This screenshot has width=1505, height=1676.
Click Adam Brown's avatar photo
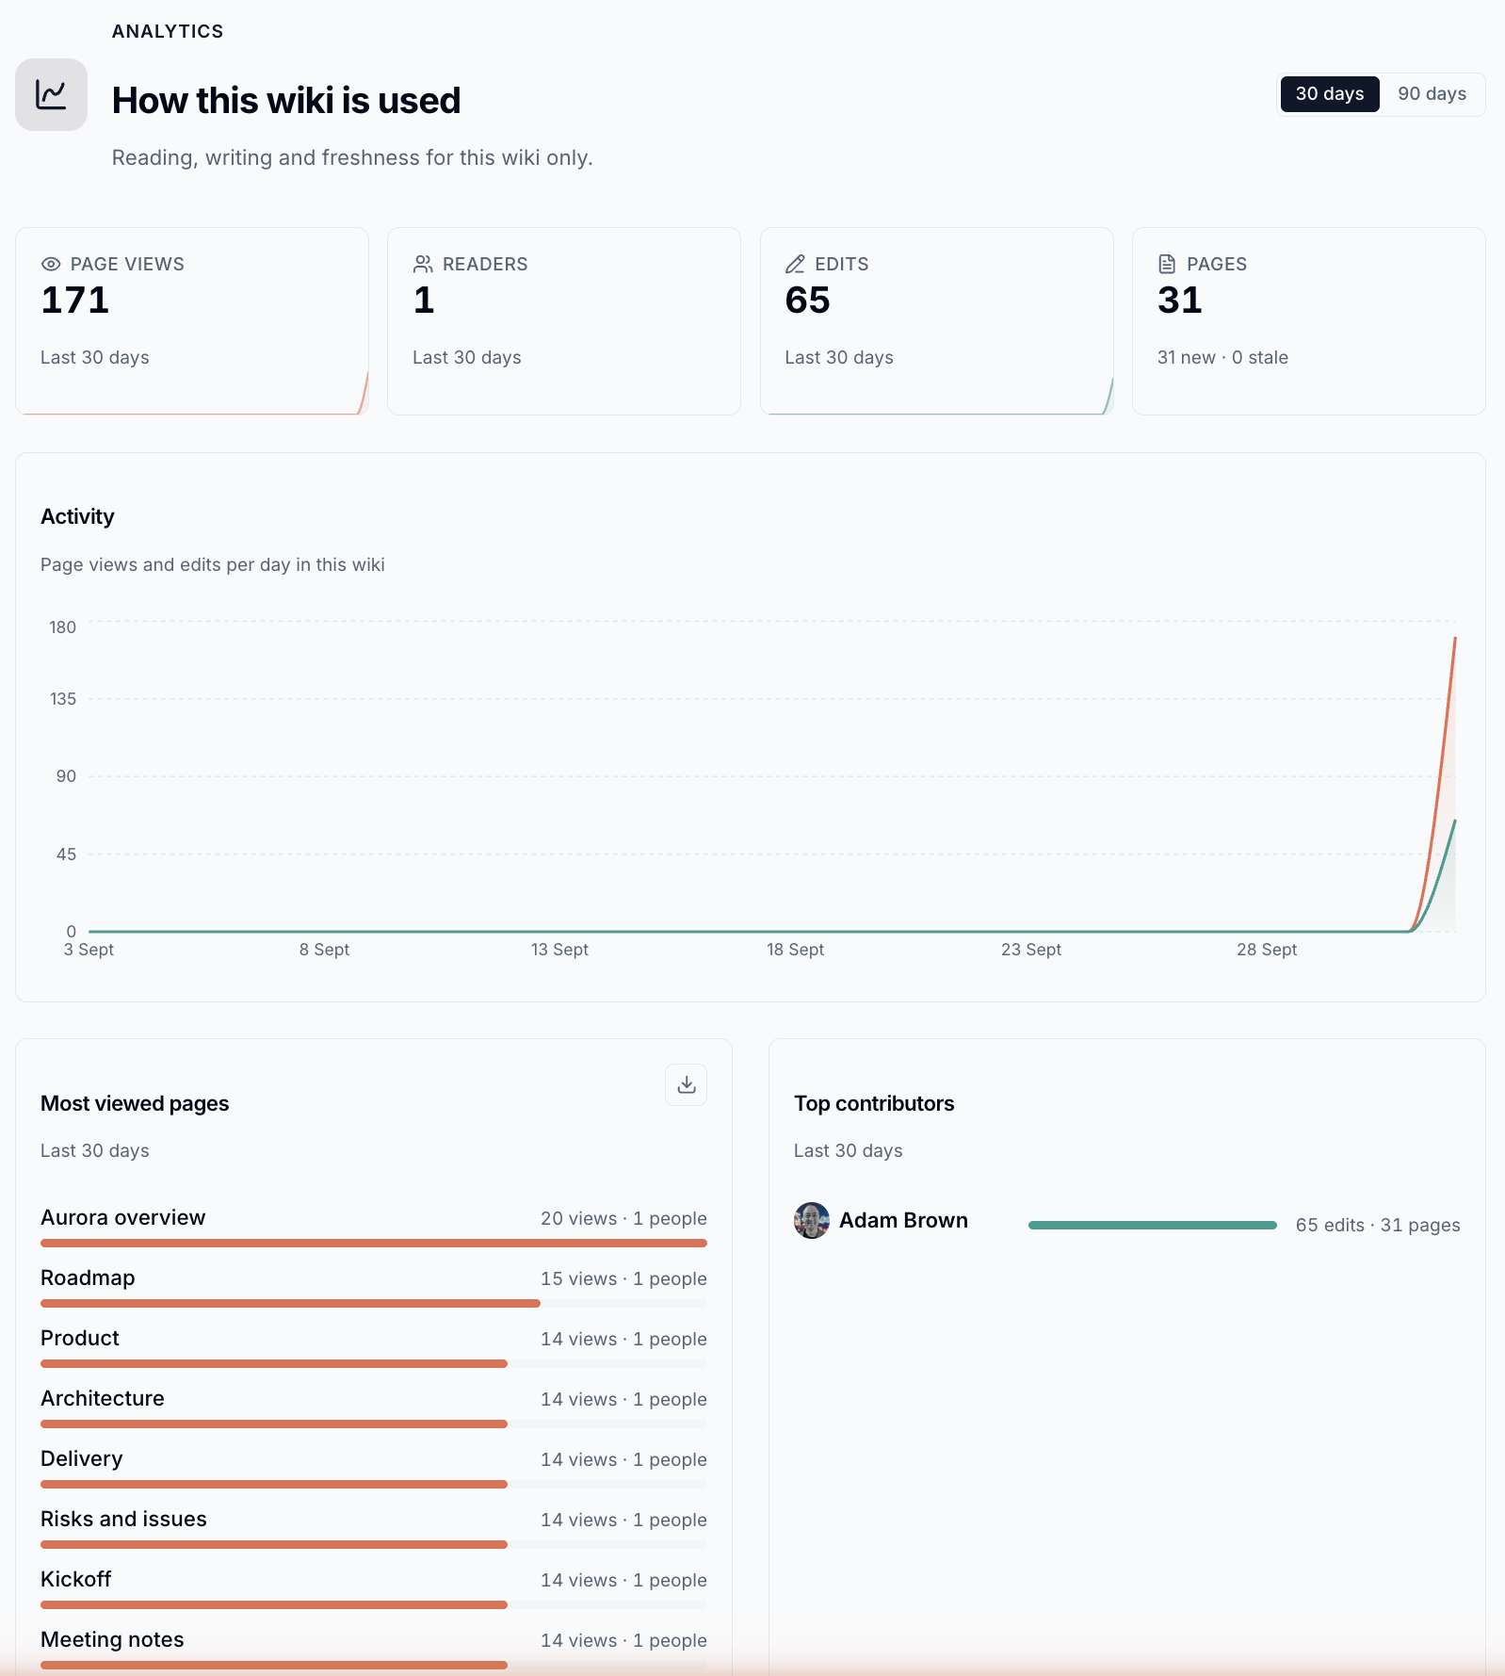[812, 1220]
